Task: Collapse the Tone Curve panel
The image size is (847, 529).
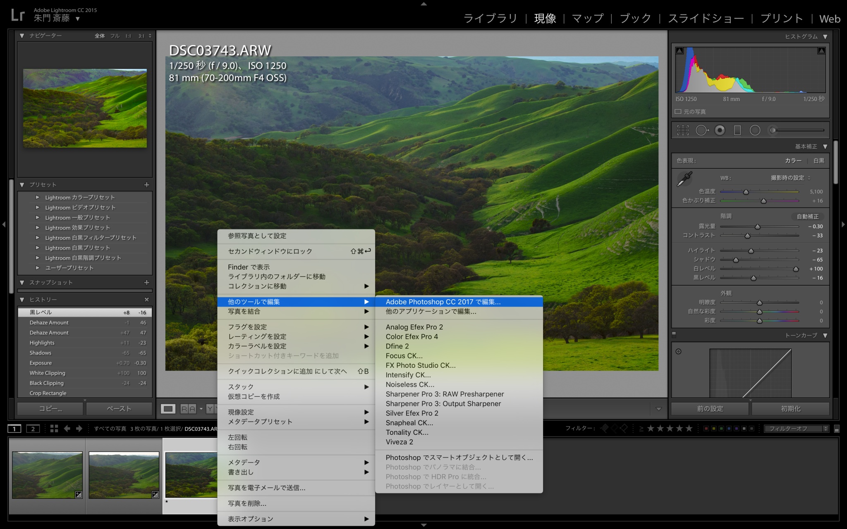Action: (825, 336)
